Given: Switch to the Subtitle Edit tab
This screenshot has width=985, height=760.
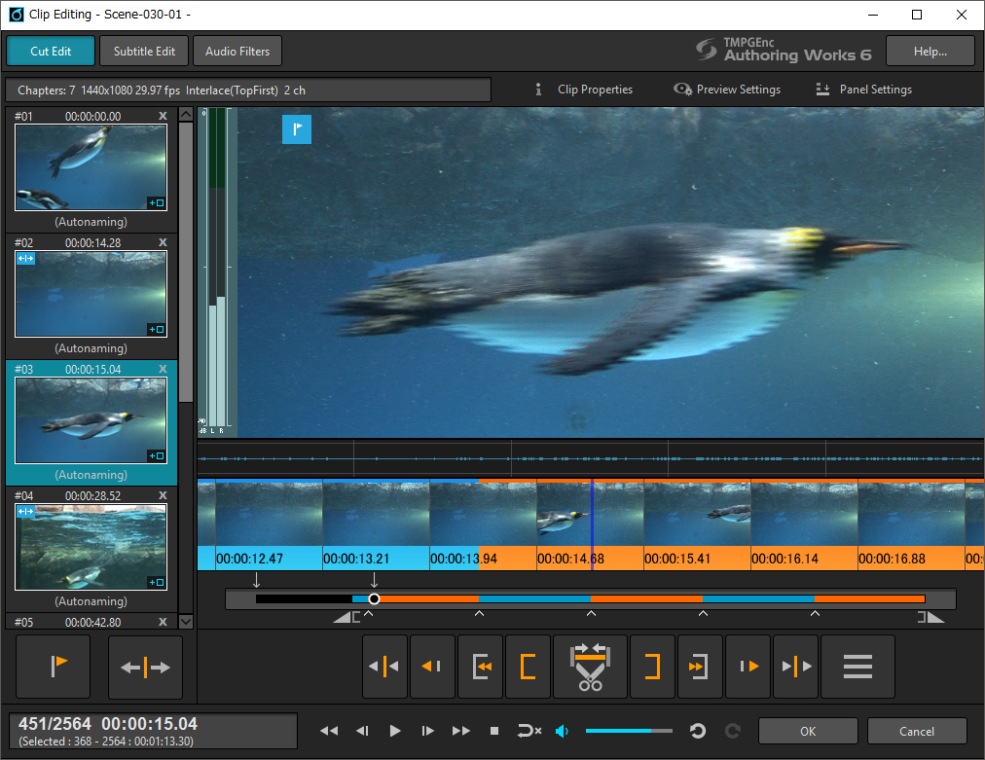Looking at the screenshot, I should (x=144, y=51).
